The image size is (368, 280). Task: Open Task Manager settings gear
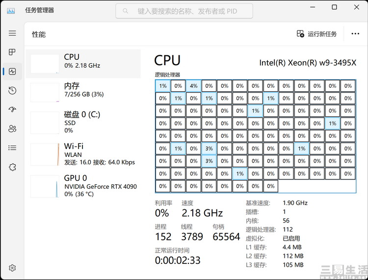(12, 268)
